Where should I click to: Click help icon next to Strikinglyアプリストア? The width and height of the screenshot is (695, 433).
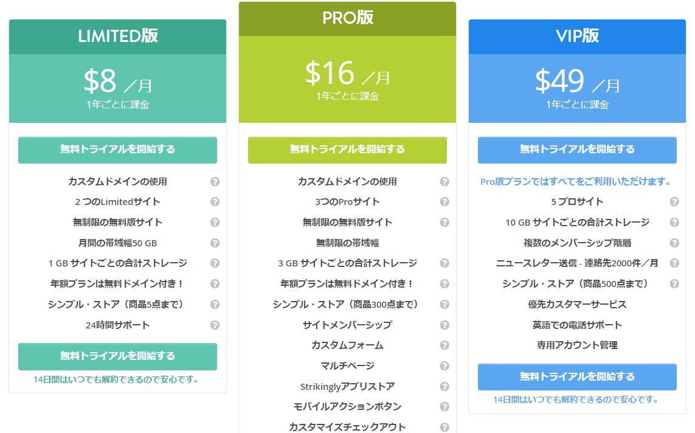tap(444, 386)
